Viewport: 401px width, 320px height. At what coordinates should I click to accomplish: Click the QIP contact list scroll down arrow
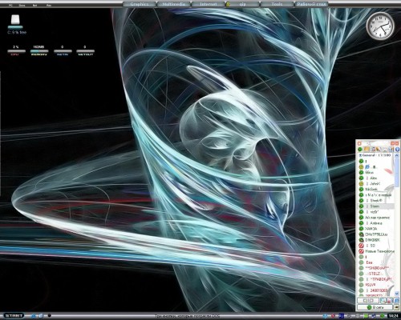click(397, 294)
